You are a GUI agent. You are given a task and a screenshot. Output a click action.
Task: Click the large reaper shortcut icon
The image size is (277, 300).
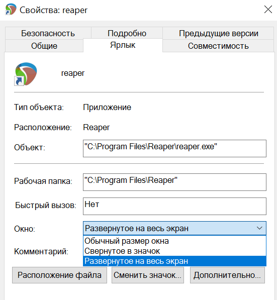(26, 74)
